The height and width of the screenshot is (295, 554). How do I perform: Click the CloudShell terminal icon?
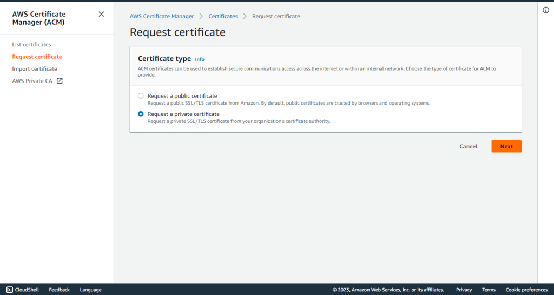tap(10, 290)
